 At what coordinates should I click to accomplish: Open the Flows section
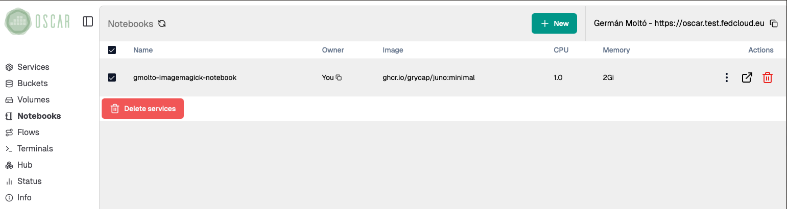(28, 132)
